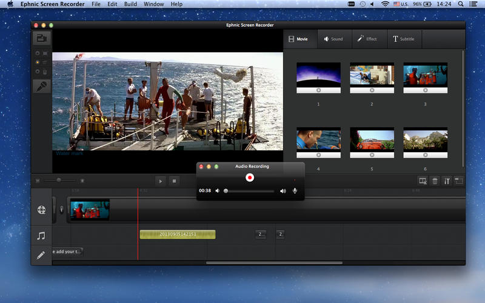Play preview of movie clip 2
This screenshot has height=303, width=485.
[372, 90]
